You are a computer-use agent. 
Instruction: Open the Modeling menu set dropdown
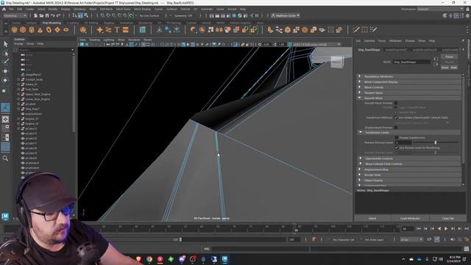coord(15,15)
